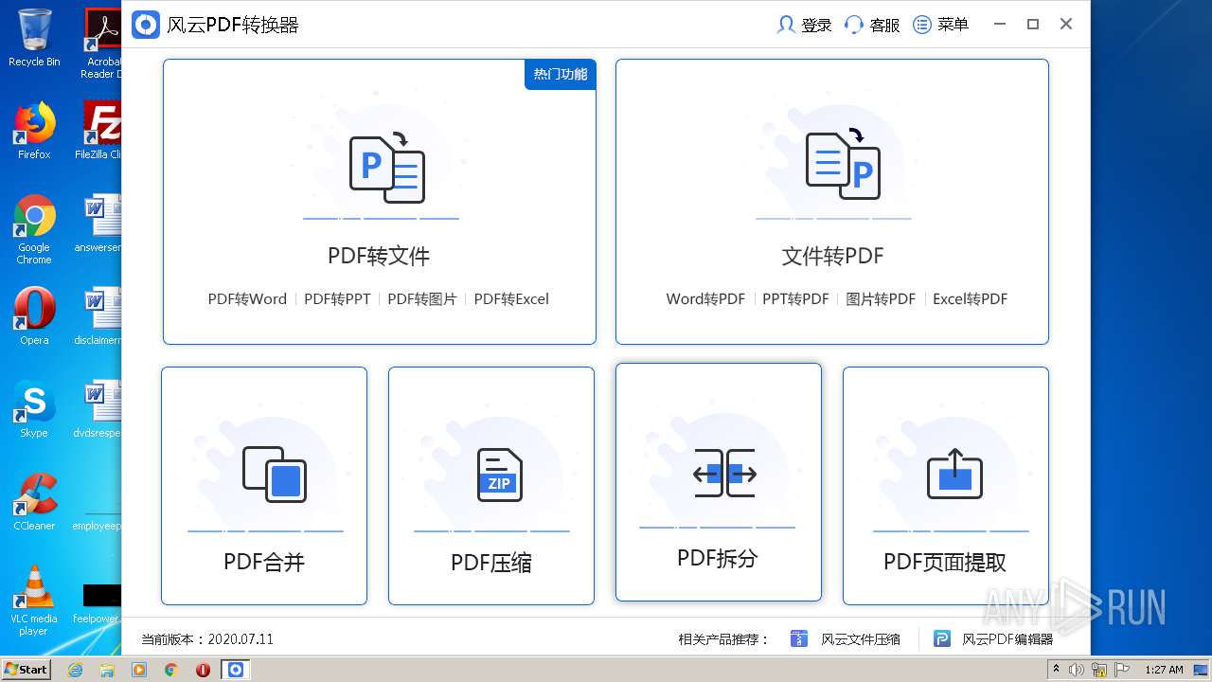Select PDF转PPT conversion
The width and height of the screenshot is (1212, 682).
(x=337, y=298)
